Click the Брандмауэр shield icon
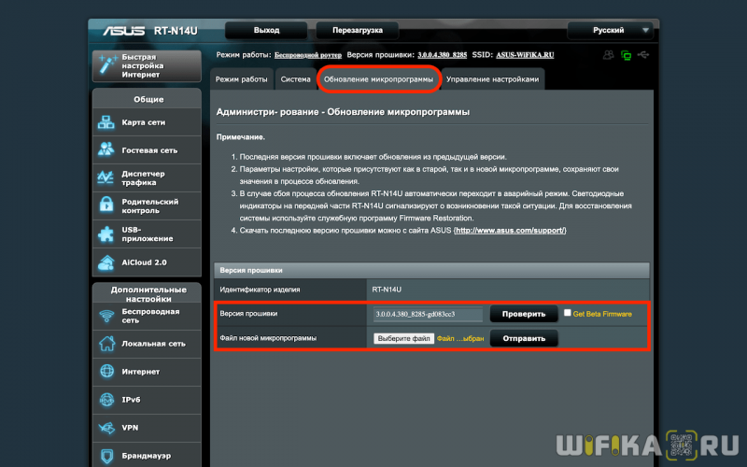This screenshot has width=747, height=467. click(106, 456)
